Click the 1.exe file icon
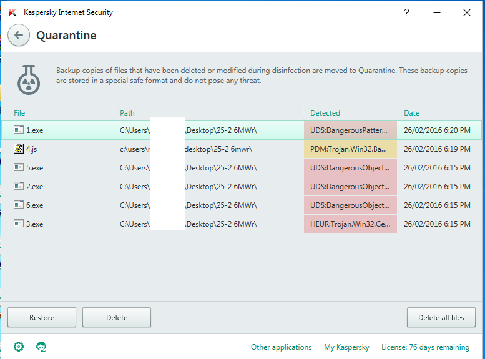The height and width of the screenshot is (359, 485). (19, 130)
